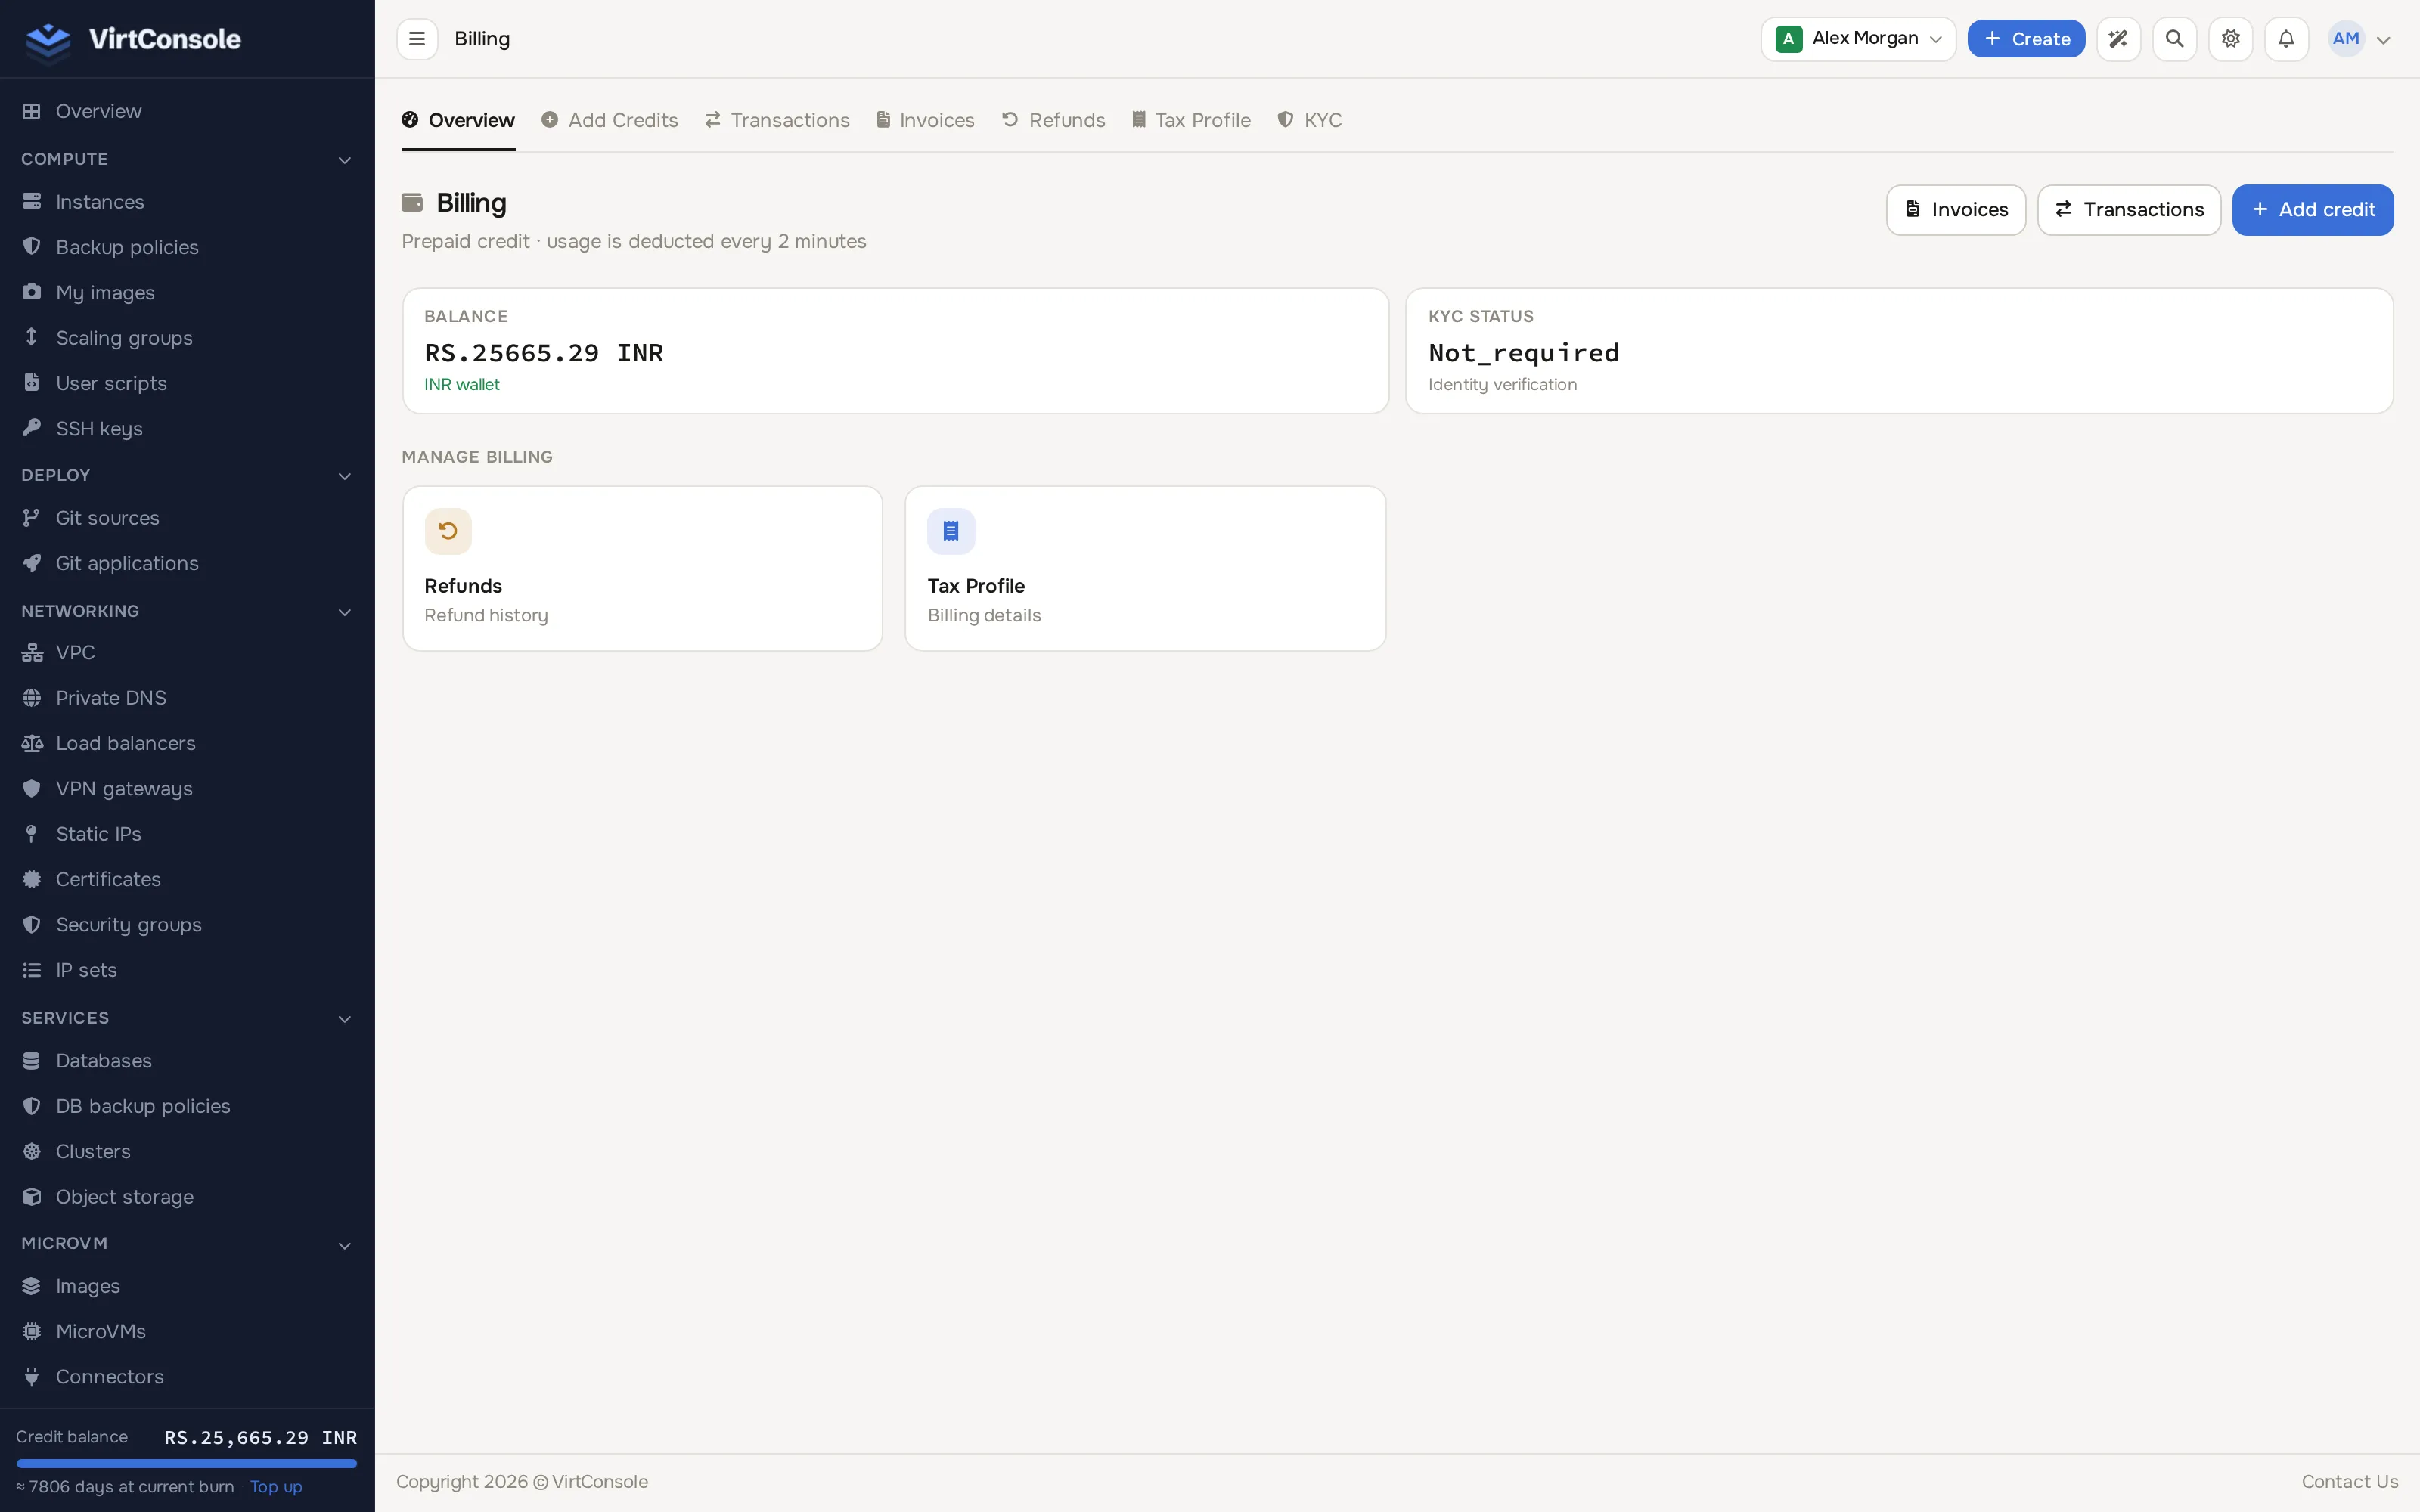This screenshot has height=1512, width=2420.
Task: Go to Backup policies in sidebar
Action: click(x=187, y=247)
